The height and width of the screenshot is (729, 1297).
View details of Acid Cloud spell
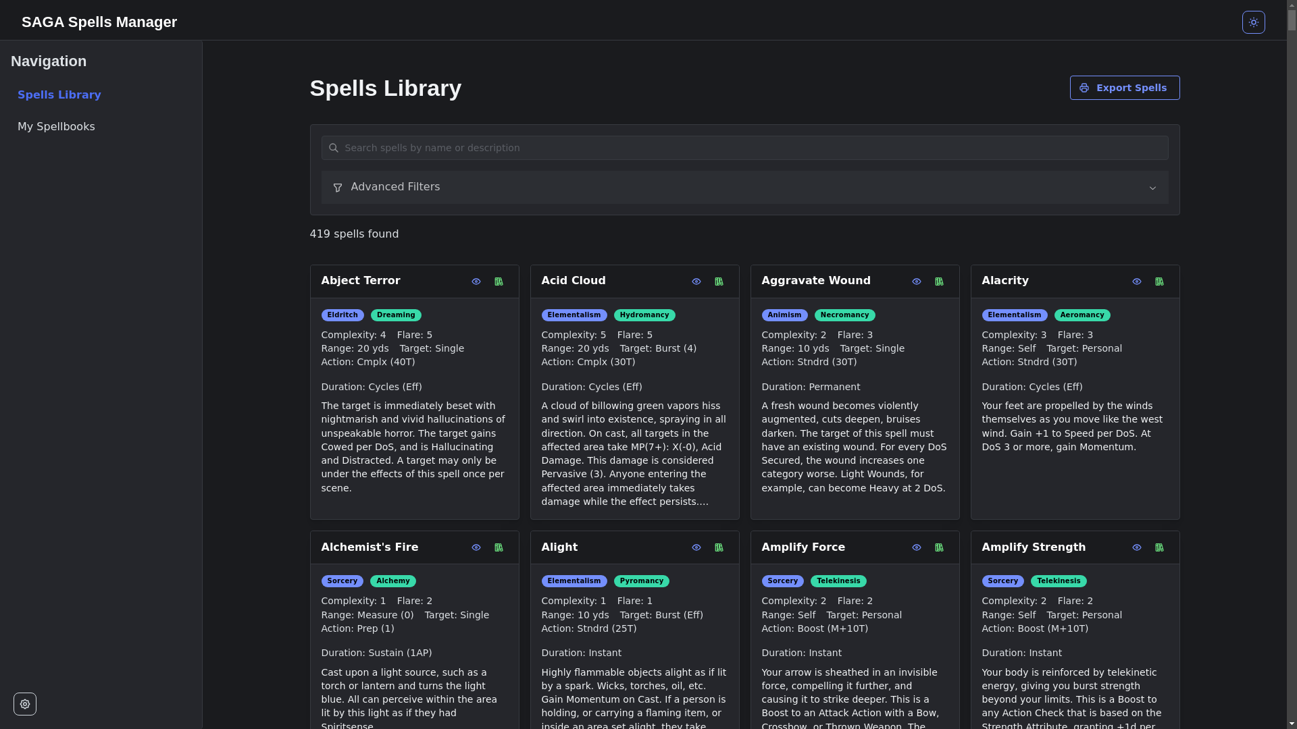coord(696,281)
